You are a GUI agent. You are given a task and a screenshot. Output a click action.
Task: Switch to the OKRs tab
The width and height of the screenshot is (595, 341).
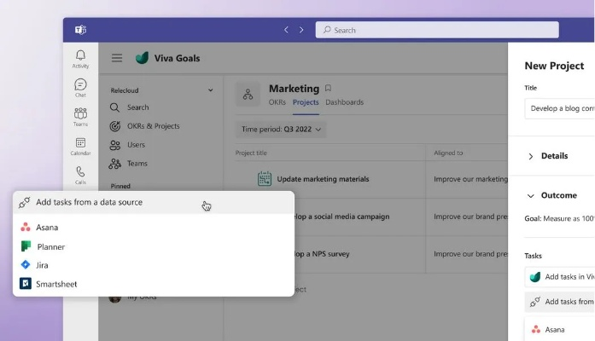click(x=277, y=102)
